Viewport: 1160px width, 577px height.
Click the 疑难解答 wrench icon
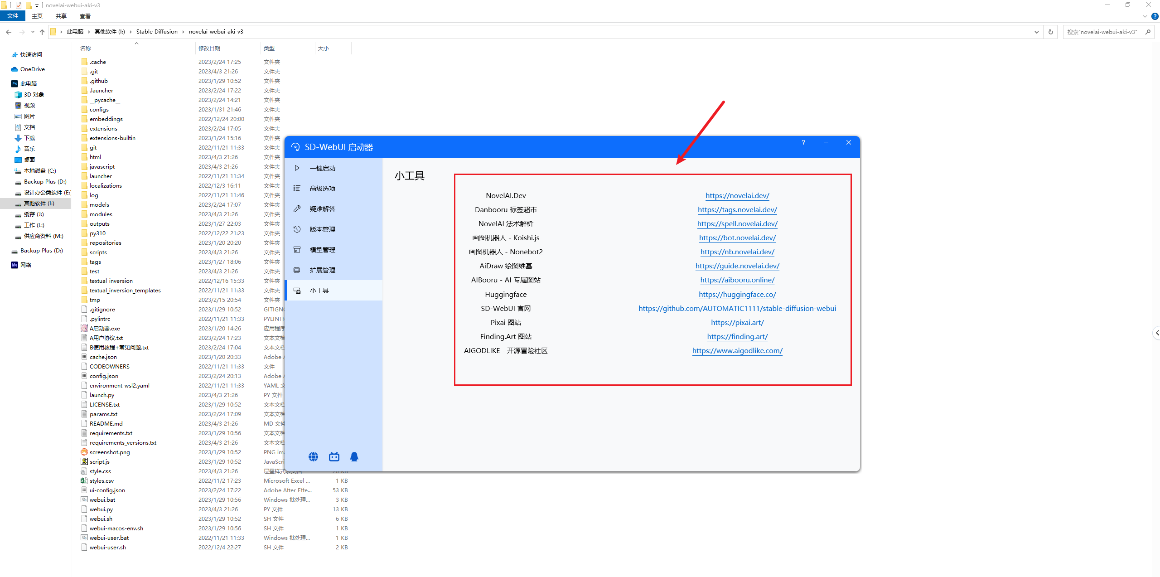tap(297, 208)
